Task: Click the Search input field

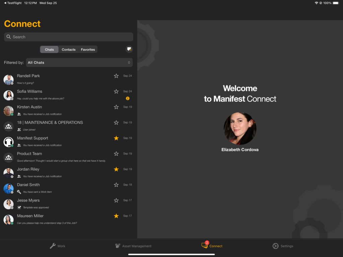Action: click(x=68, y=37)
